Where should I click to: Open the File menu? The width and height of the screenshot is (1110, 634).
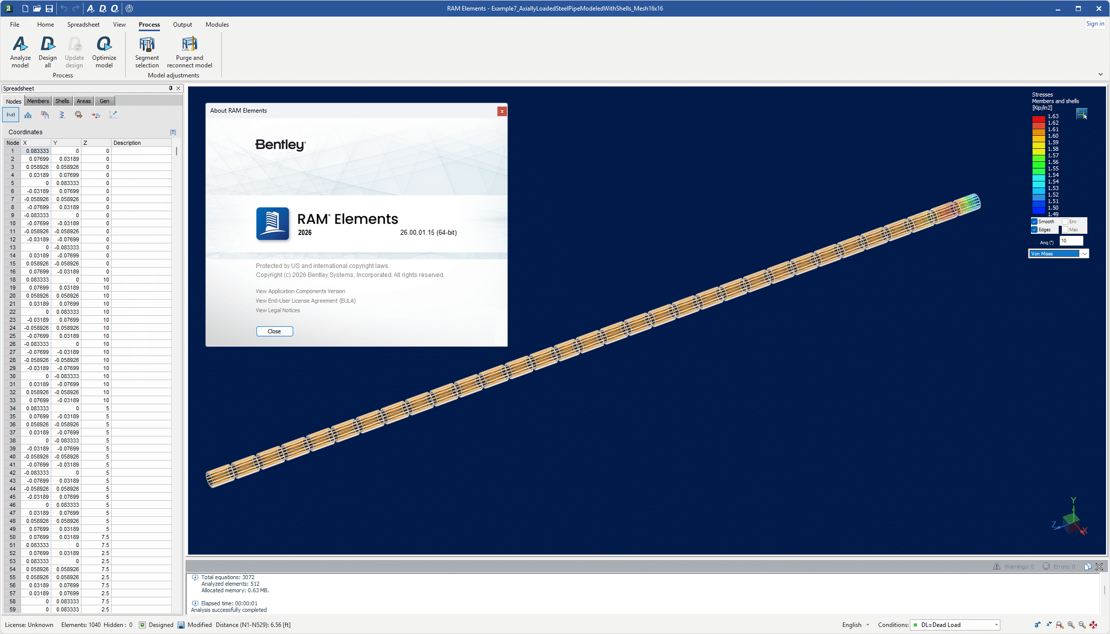click(x=15, y=25)
